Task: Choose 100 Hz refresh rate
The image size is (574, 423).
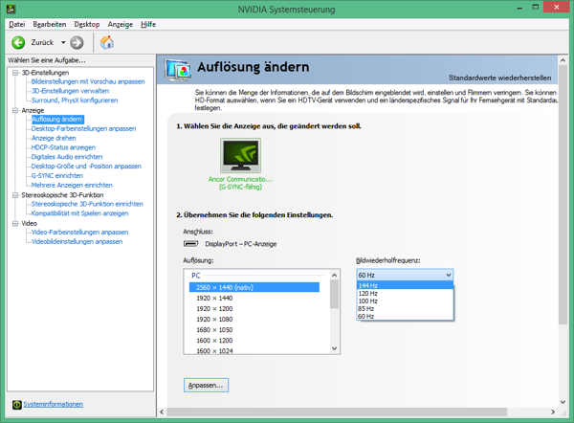Action: [x=405, y=301]
